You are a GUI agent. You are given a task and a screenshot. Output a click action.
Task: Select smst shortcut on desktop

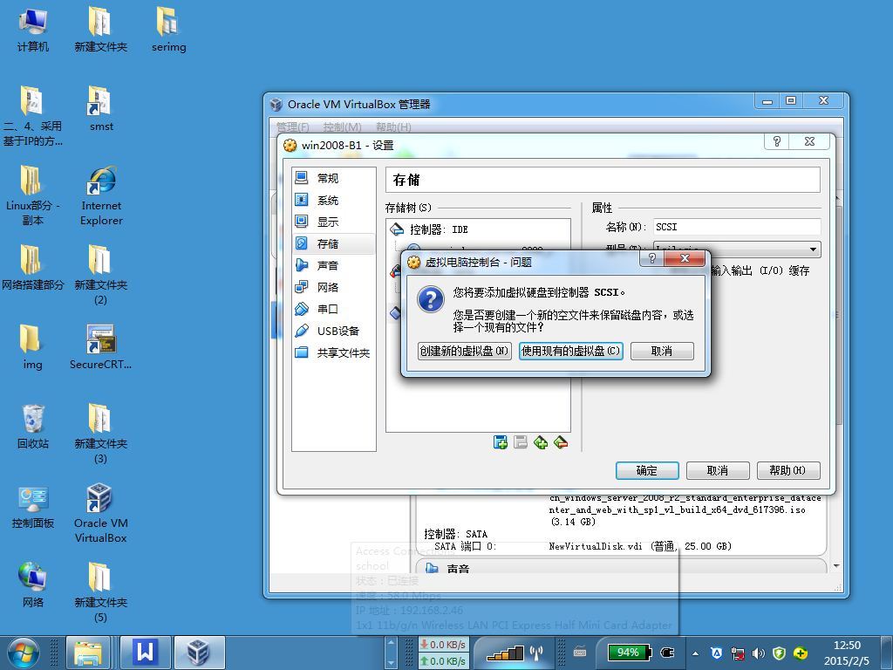tap(101, 109)
